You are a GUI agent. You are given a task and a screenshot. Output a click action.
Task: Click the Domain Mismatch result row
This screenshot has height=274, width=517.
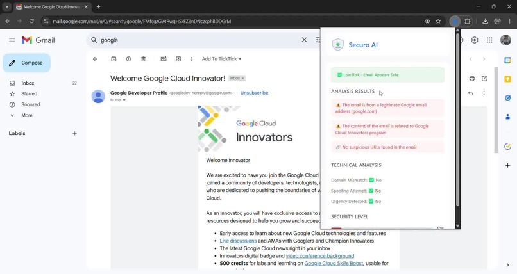(x=357, y=181)
